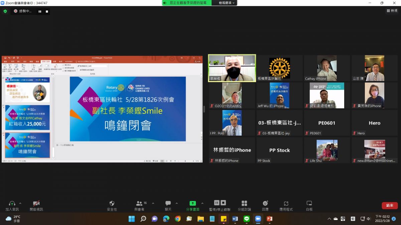
Task: Show hidden system tray icons chevron
Action: click(x=329, y=219)
